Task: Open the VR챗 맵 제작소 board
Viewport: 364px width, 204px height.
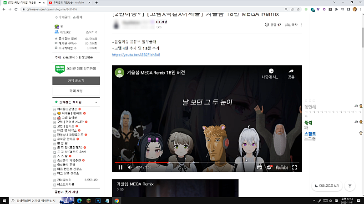Action: pos(66,130)
